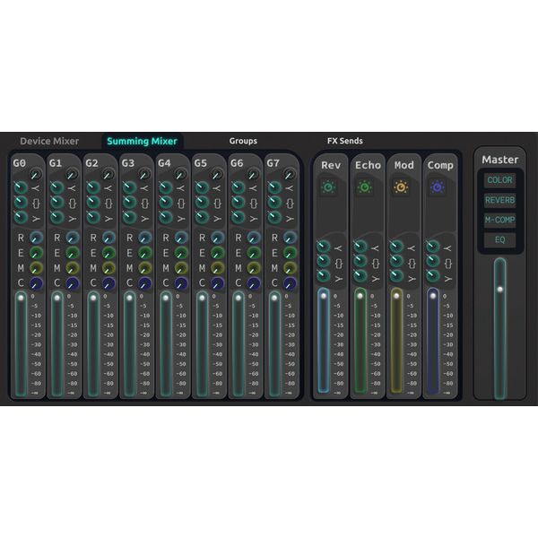Click the G3 echo send knob (E)
Viewport: 538px width, 538px height.
click(144, 253)
